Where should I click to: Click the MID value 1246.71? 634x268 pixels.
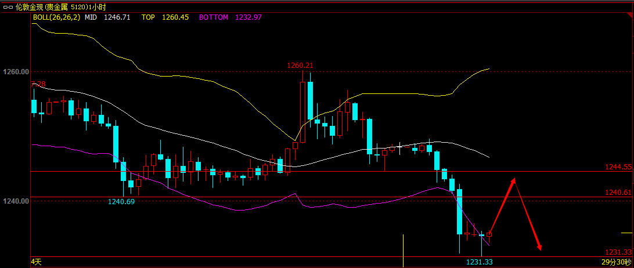[x=117, y=17]
